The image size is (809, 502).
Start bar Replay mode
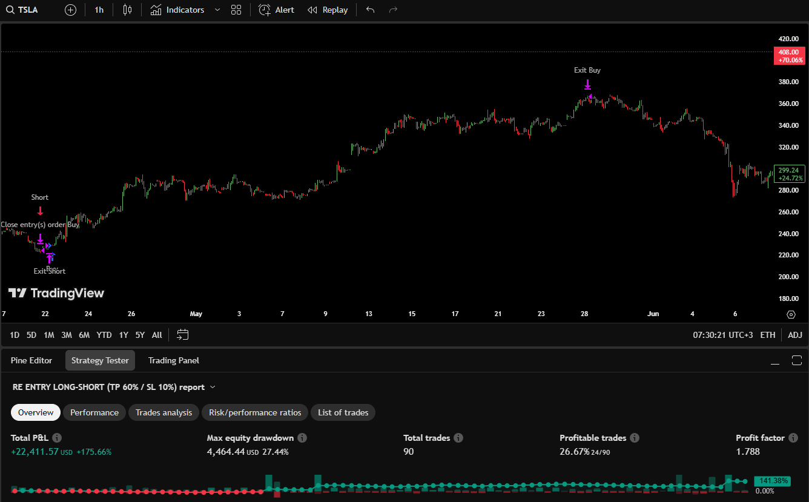point(328,10)
